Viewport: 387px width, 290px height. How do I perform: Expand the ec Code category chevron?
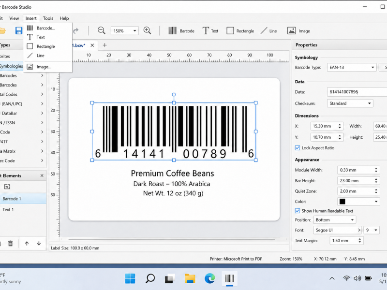pos(42,160)
